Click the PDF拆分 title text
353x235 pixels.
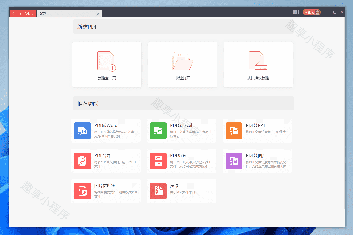178,155
